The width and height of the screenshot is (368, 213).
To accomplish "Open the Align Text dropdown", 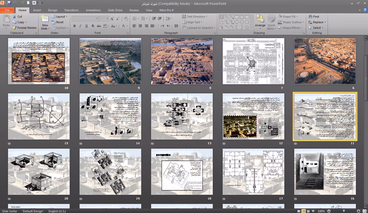I will tap(192, 22).
